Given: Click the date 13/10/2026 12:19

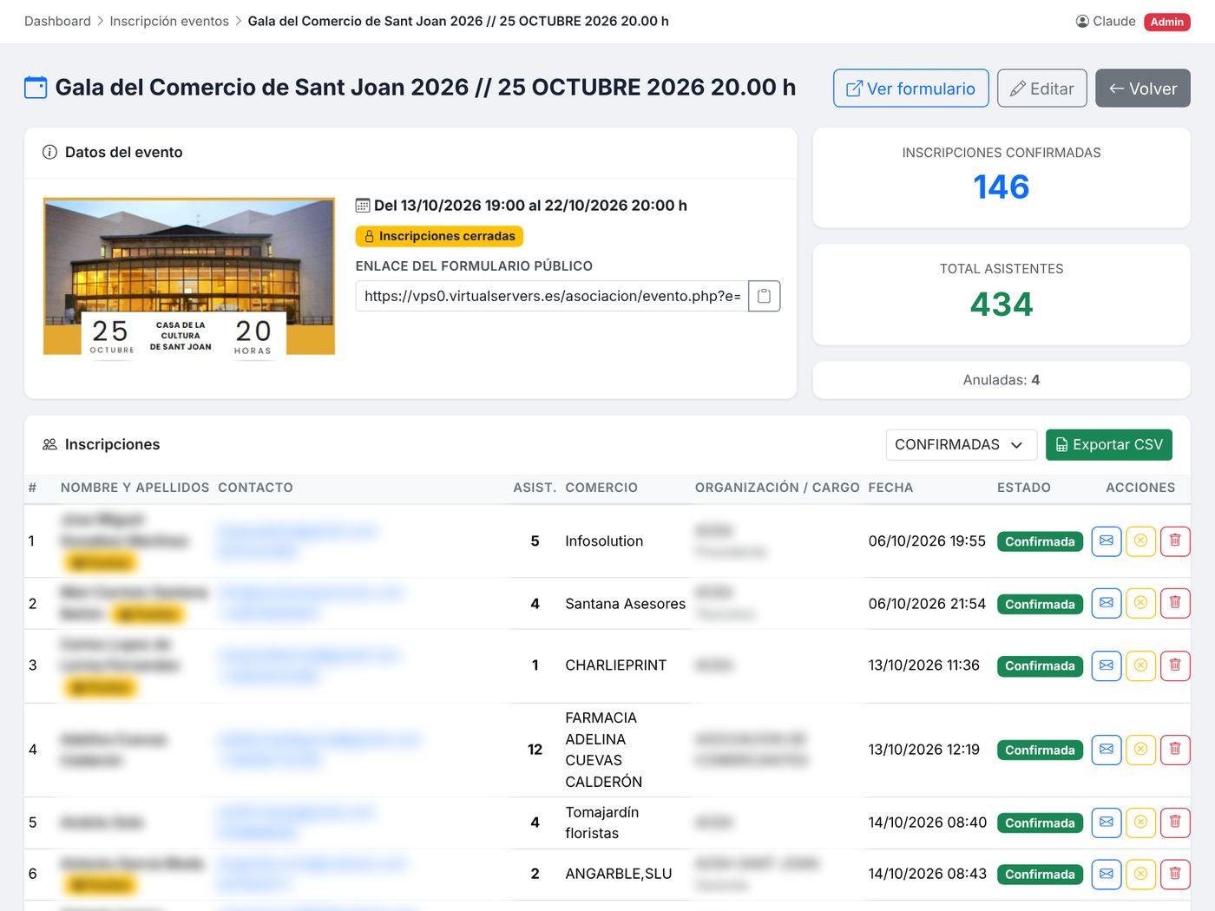Looking at the screenshot, I should click(x=924, y=750).
